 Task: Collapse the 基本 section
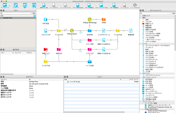tap(141, 18)
